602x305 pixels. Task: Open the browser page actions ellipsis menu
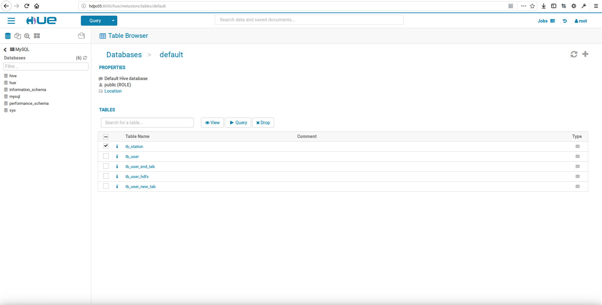523,6
